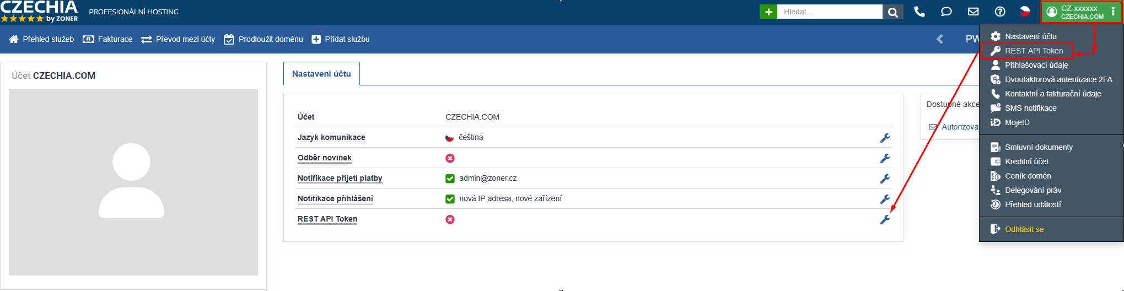Switch to the Nastavení účtu tab
Screen dimensions: 1124x291
click(x=321, y=74)
